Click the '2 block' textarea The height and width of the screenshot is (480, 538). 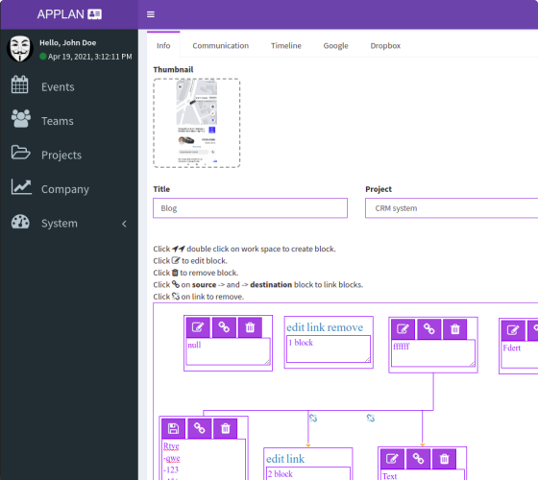(308, 473)
